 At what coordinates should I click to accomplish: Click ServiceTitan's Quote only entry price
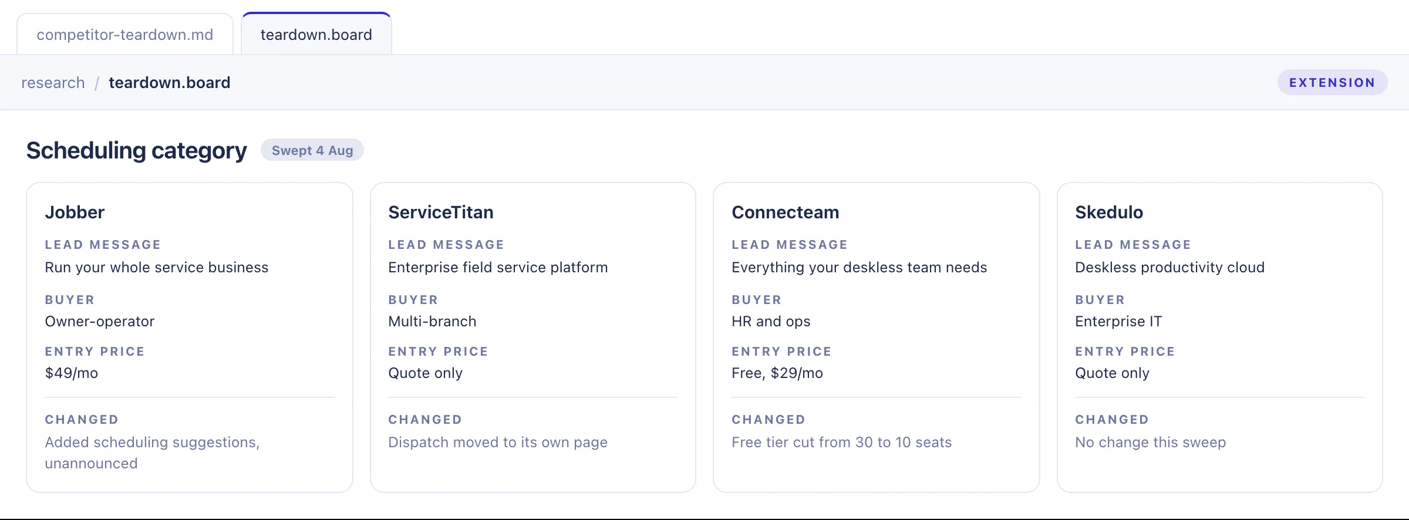426,373
